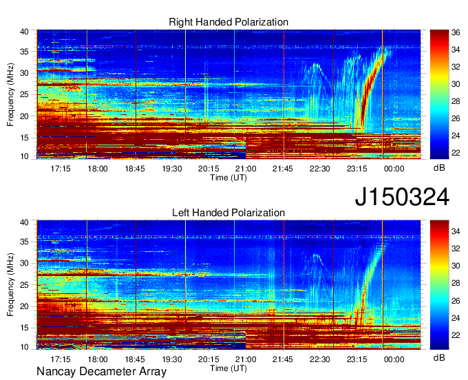Click the 00:00 time tick under Right Handed plot
Viewport: 468px width, 380px height.
pyautogui.click(x=394, y=169)
